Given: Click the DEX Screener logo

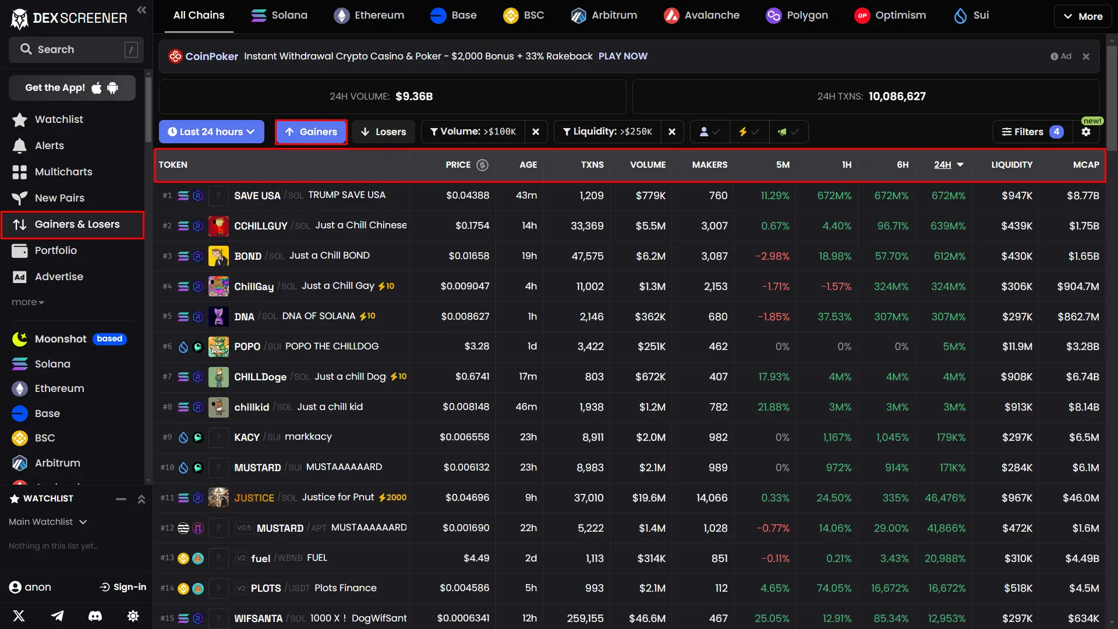Looking at the screenshot, I should pos(69,18).
